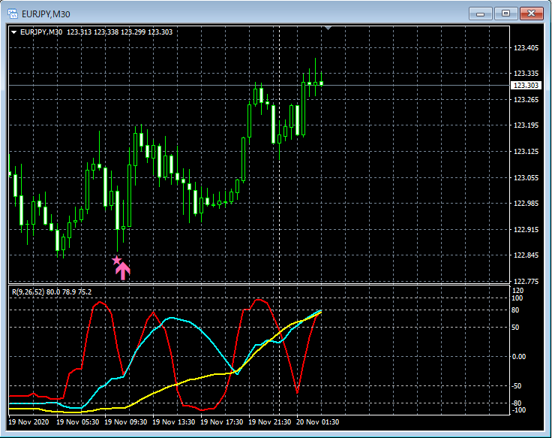
Task: Click the 19 Nov 13:30 time label
Action: click(x=175, y=422)
